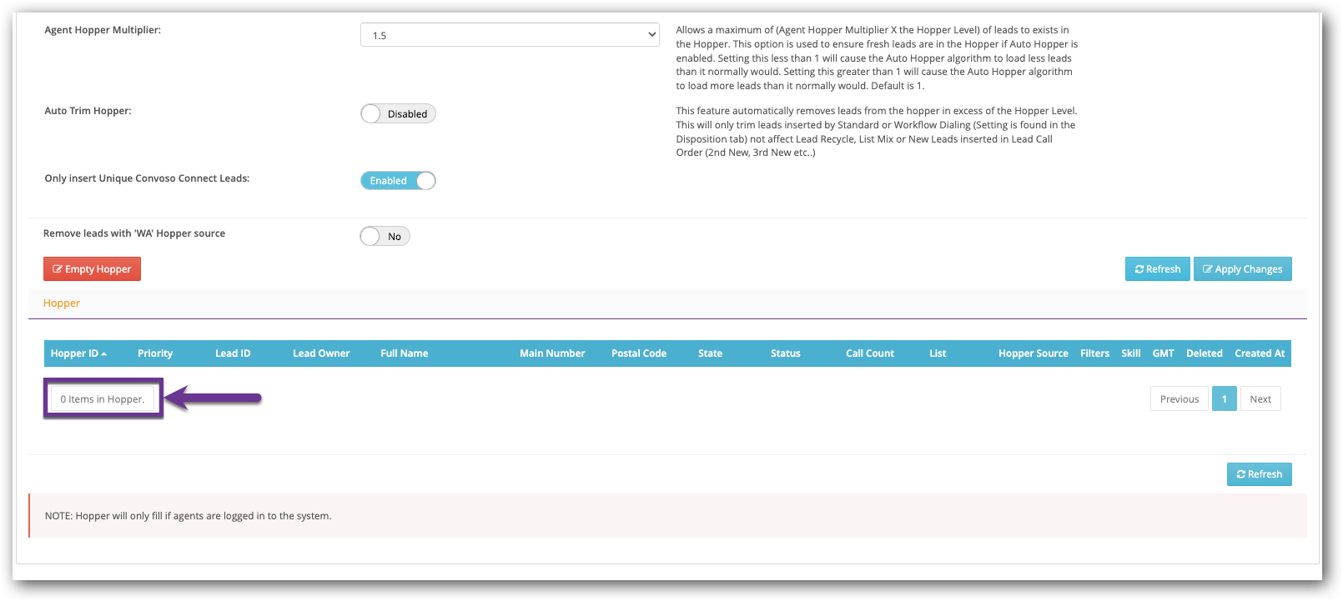Open the Agent Hopper Multiplier dropdown
Screen dimensions: 1343x601
510,35
